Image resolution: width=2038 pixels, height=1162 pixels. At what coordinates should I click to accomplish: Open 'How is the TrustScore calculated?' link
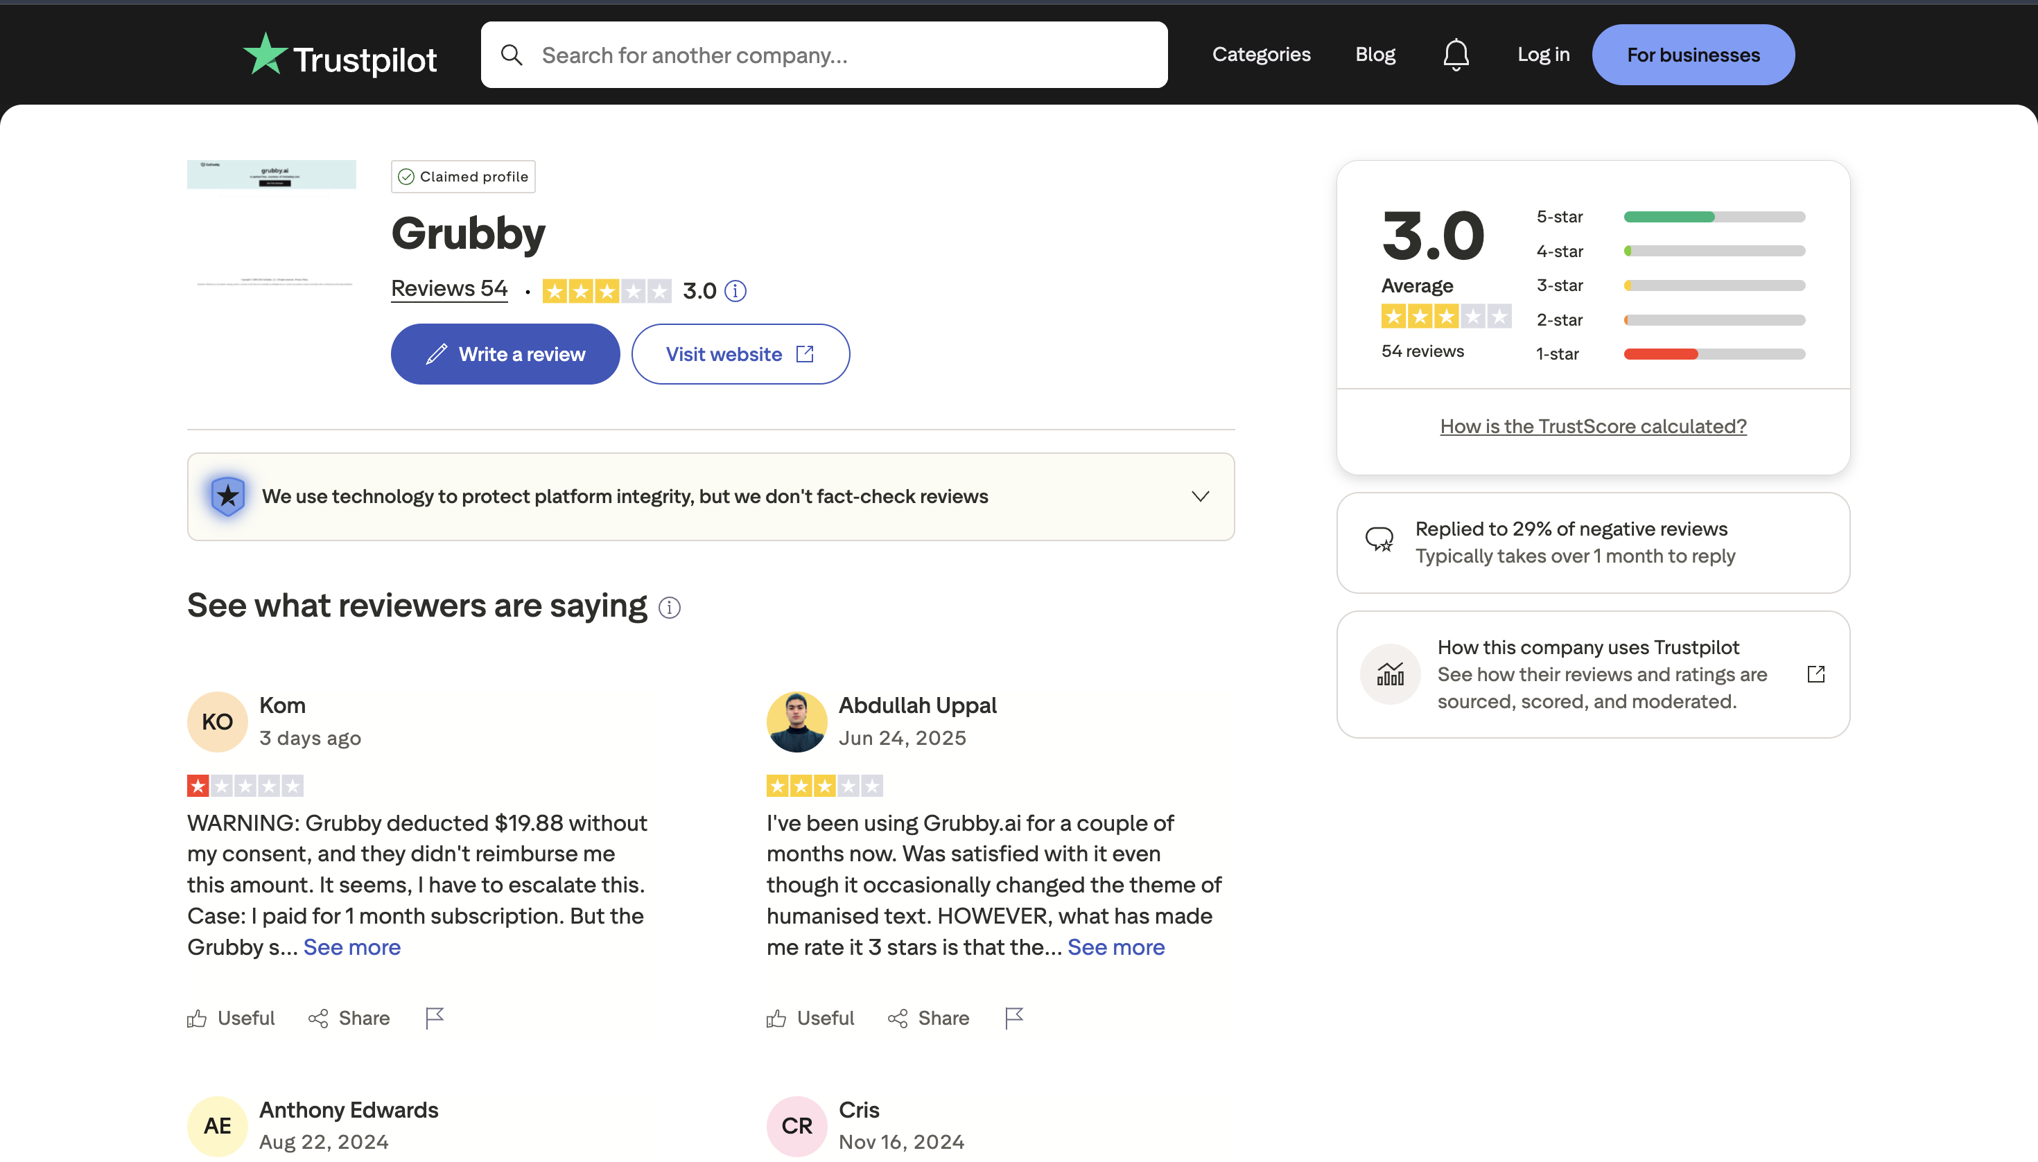click(x=1592, y=425)
